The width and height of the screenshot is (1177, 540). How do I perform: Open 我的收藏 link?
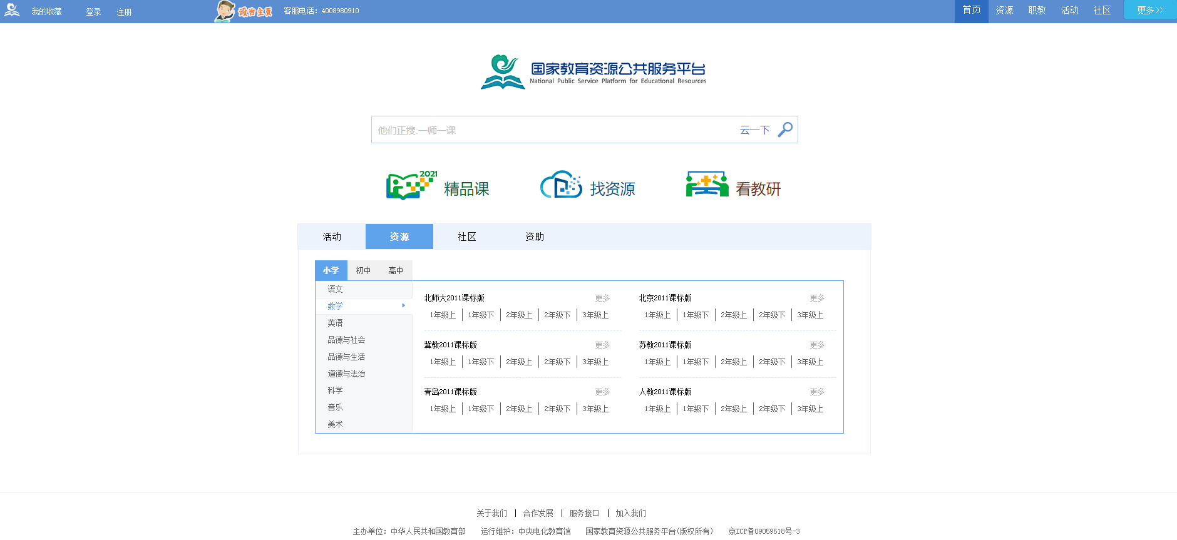pyautogui.click(x=47, y=12)
